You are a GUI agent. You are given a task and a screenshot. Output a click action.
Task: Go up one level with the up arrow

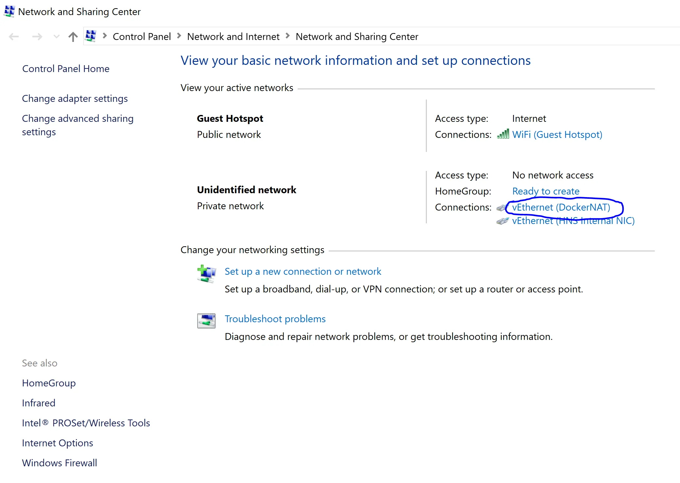pos(73,36)
